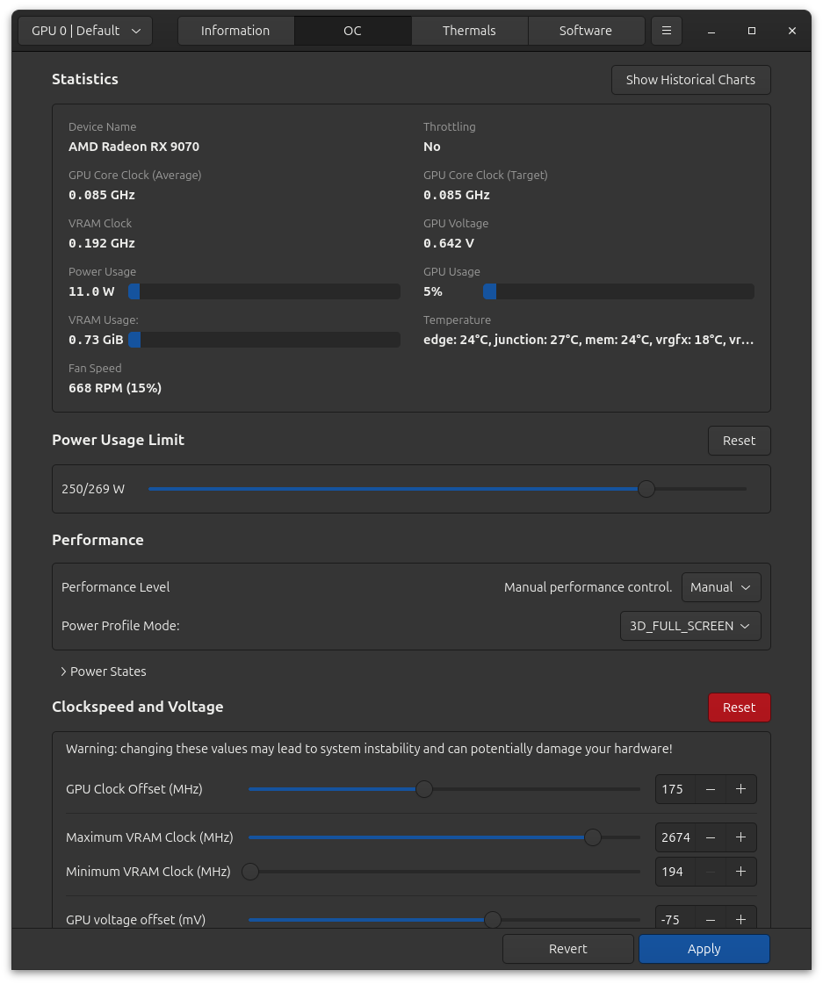Increase Minimum VRAM Clock with plus button
The height and width of the screenshot is (984, 823).
[740, 872]
